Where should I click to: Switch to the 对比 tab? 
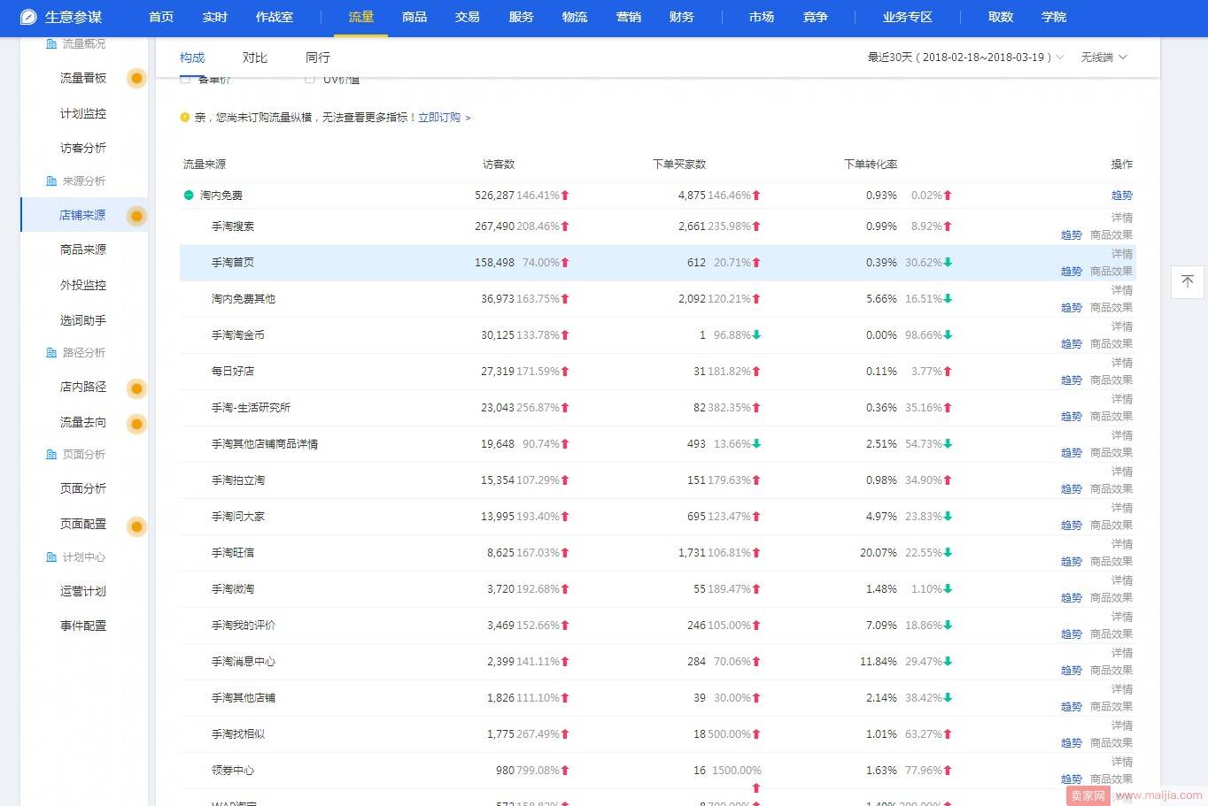pos(255,58)
